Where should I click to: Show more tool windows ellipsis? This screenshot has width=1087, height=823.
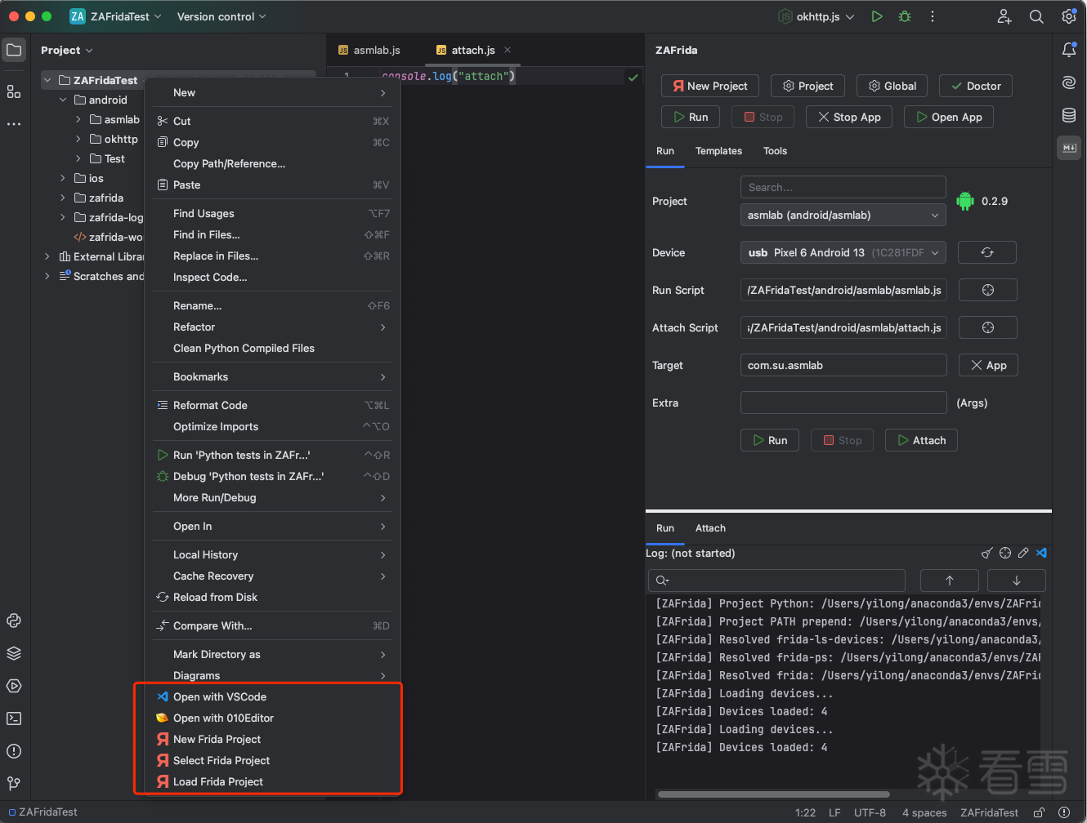pyautogui.click(x=14, y=124)
